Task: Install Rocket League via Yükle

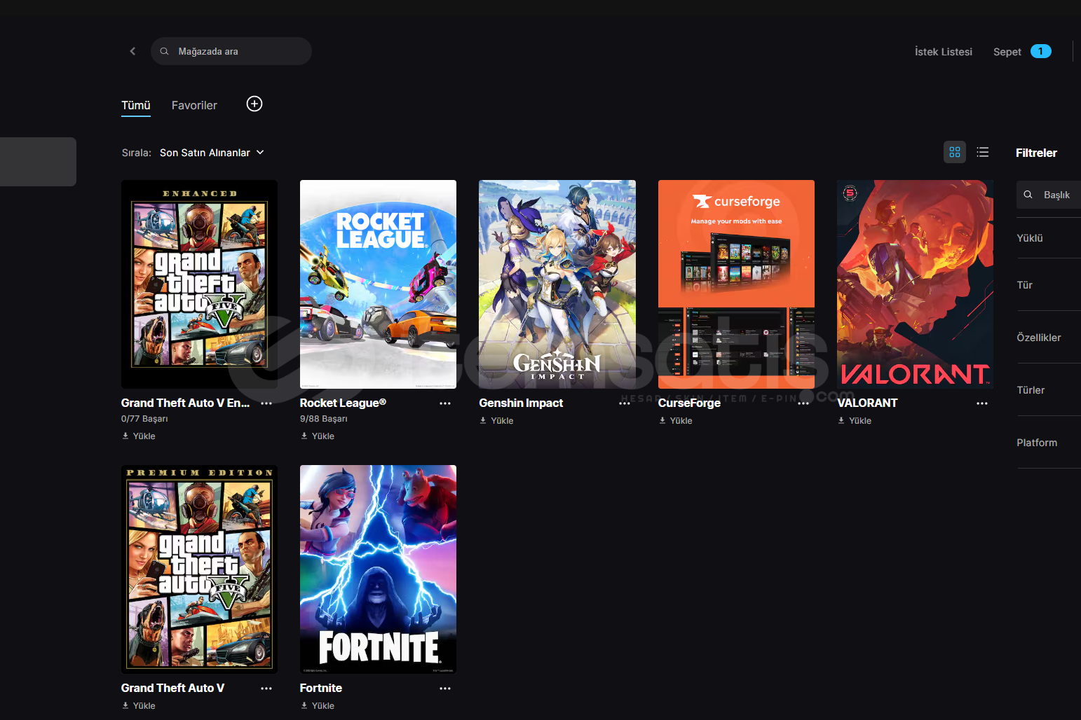Action: 318,436
